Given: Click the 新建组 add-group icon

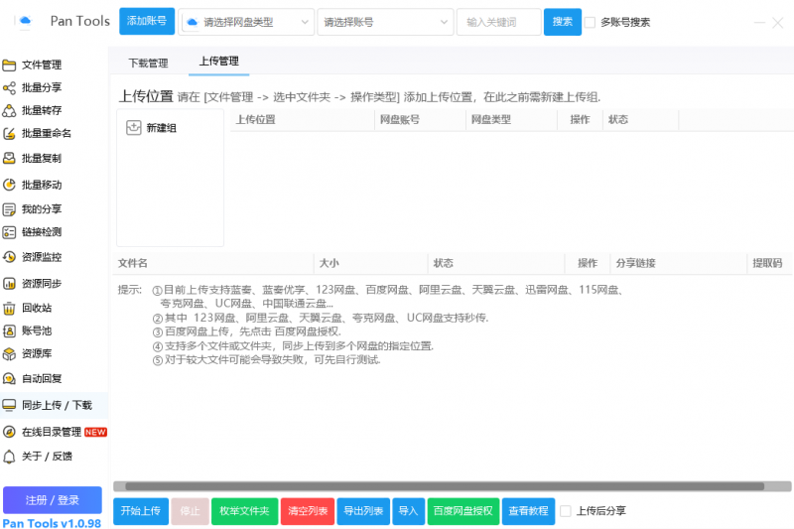Looking at the screenshot, I should tap(134, 128).
